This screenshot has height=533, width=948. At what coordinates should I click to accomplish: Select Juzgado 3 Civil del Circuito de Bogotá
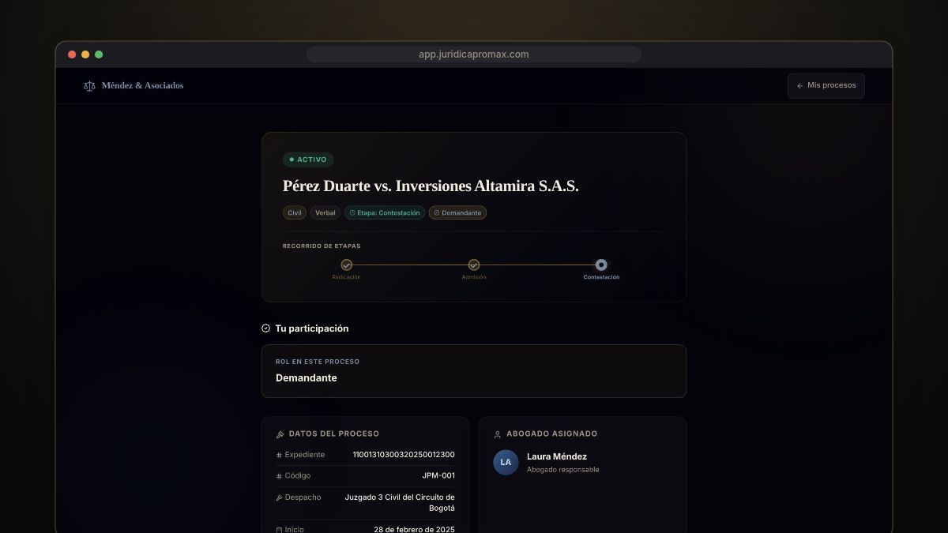(x=400, y=502)
